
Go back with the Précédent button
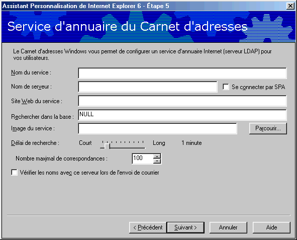point(148,227)
